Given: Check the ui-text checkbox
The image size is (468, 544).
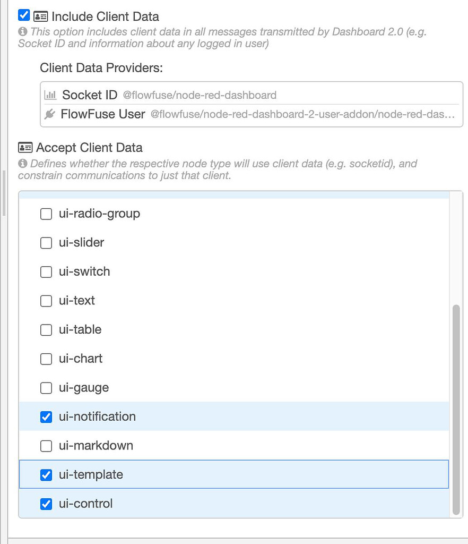Looking at the screenshot, I should click(46, 301).
